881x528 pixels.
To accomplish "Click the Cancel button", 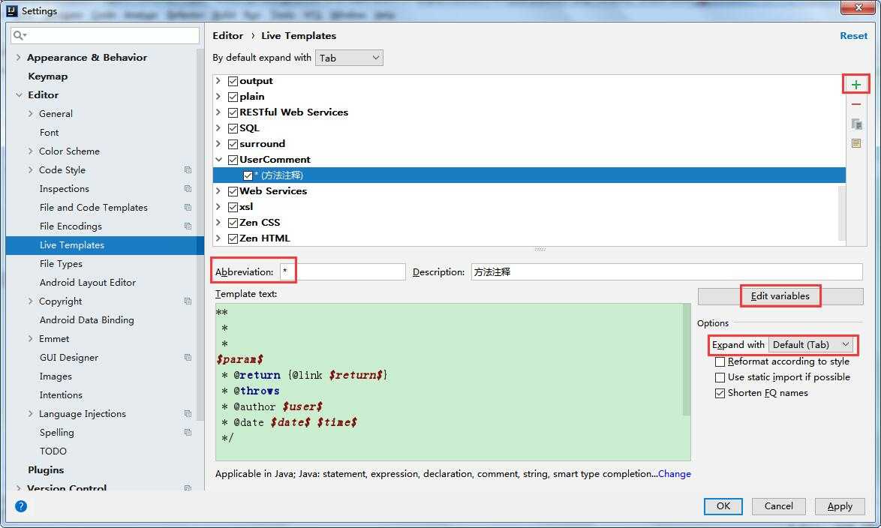I will coord(778,506).
